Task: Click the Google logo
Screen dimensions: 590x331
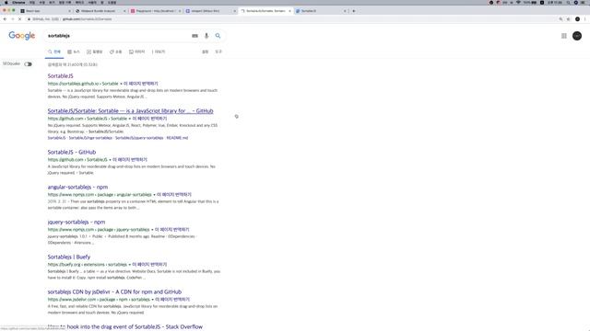Action: coord(22,35)
